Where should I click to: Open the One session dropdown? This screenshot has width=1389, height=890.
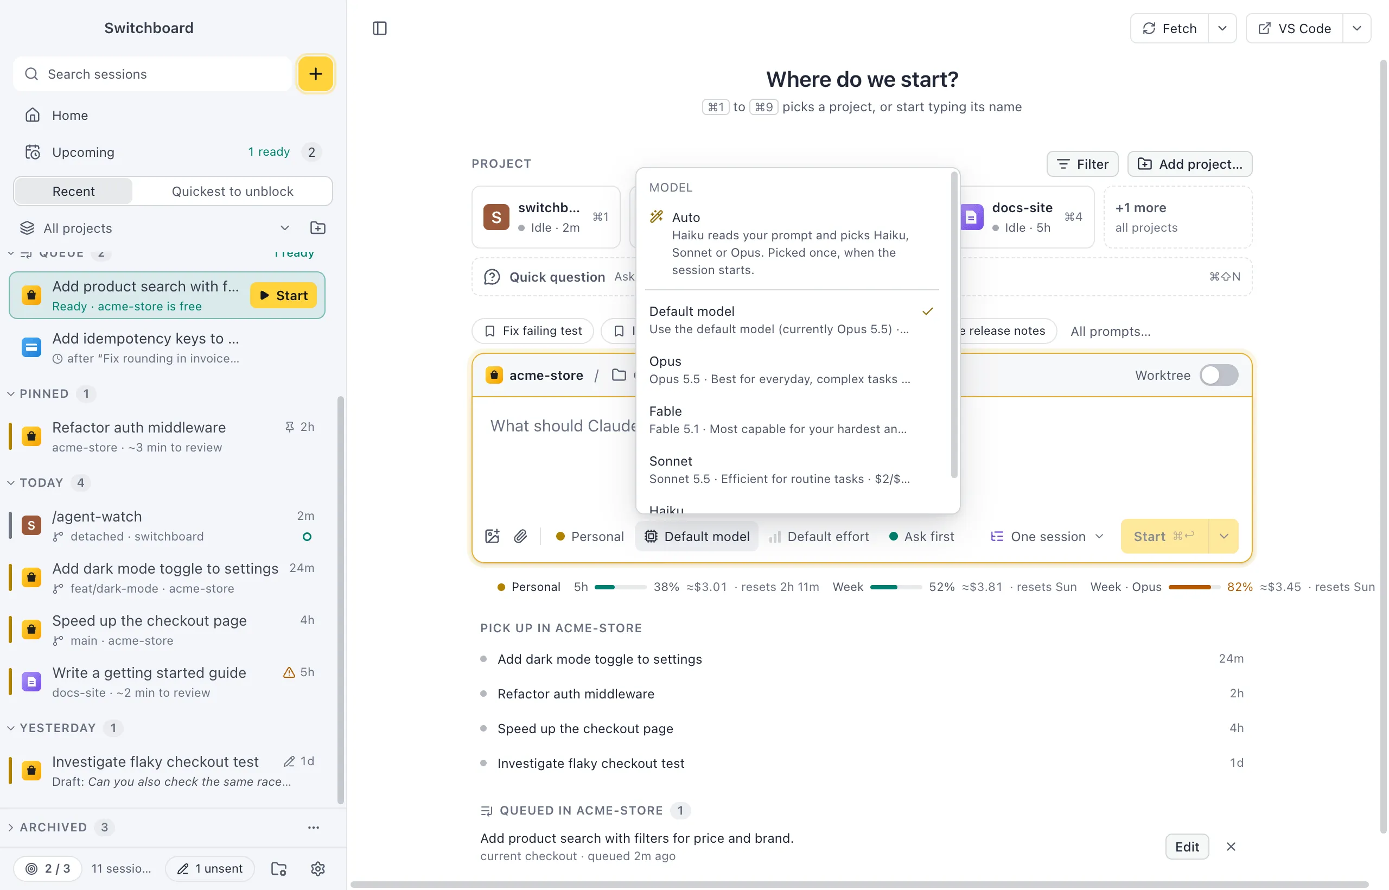click(1047, 536)
